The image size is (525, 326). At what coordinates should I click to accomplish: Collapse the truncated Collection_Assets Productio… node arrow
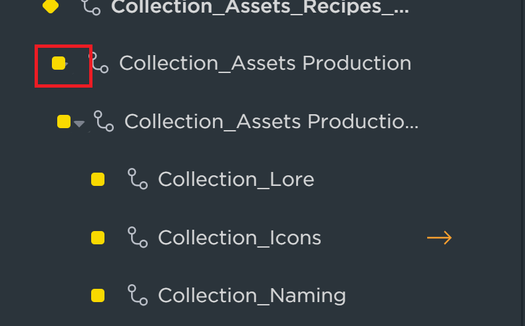(x=79, y=124)
